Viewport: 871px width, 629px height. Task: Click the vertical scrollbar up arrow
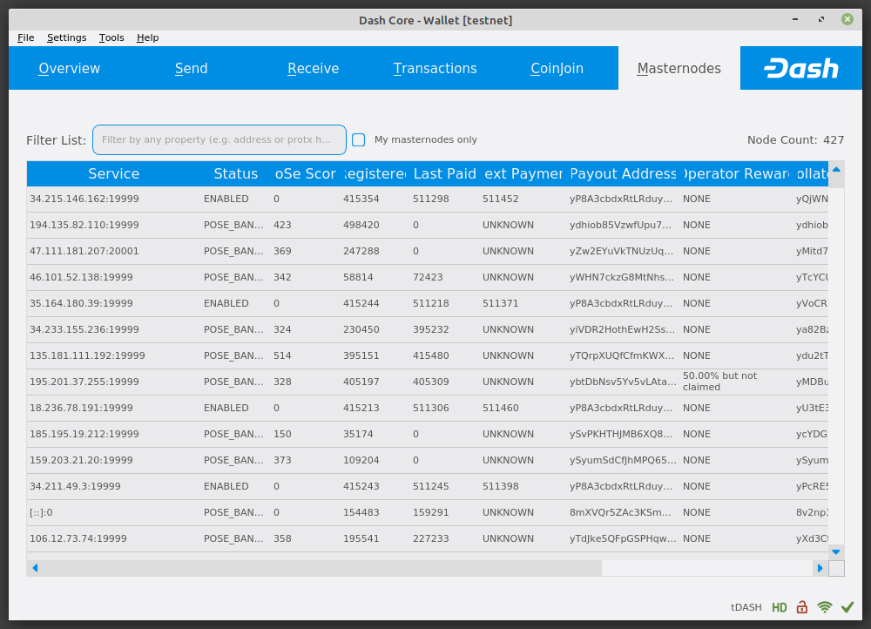836,170
